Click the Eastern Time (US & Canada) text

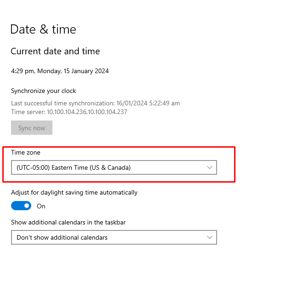(x=91, y=168)
